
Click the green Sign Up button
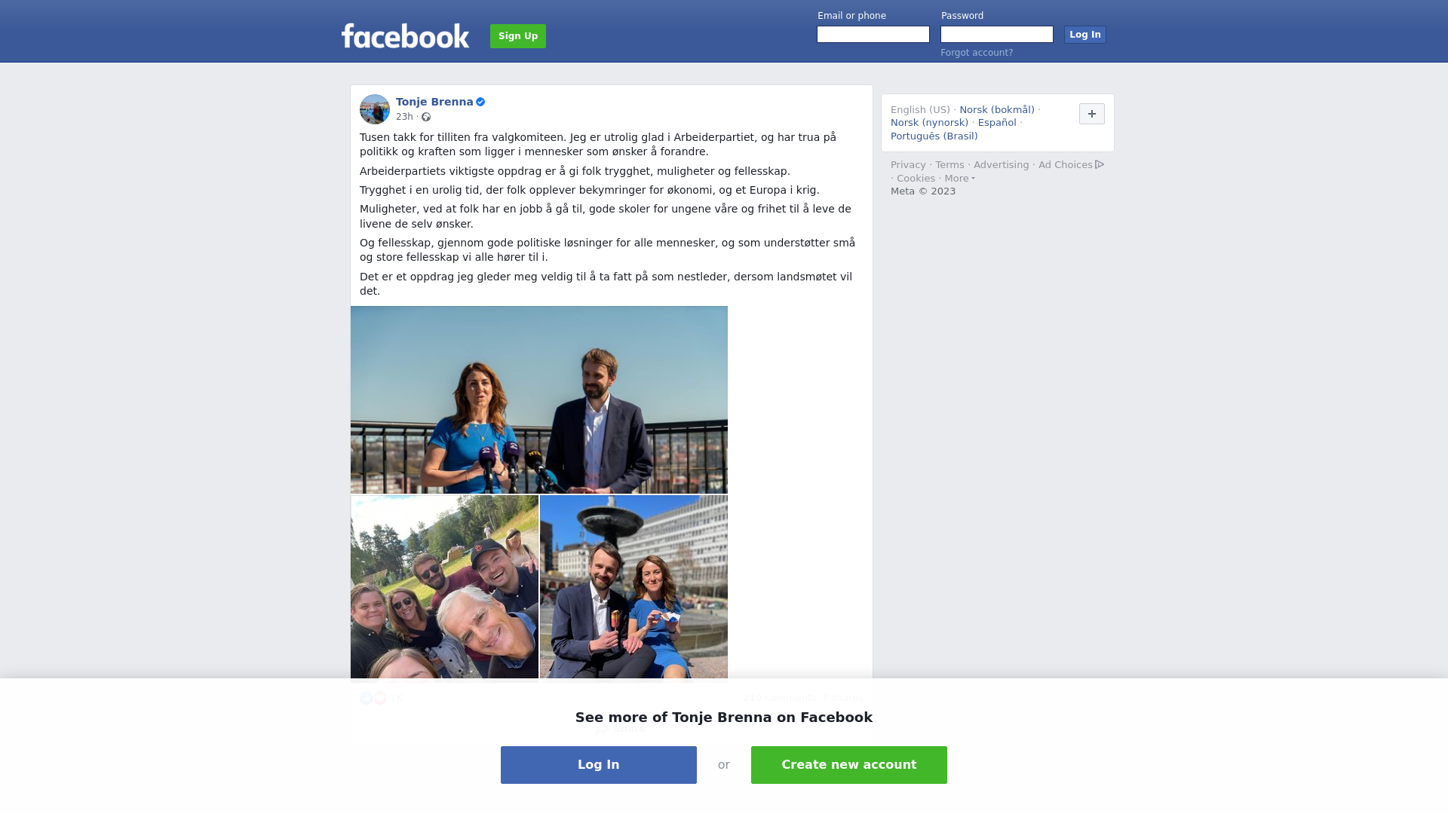tap(518, 36)
